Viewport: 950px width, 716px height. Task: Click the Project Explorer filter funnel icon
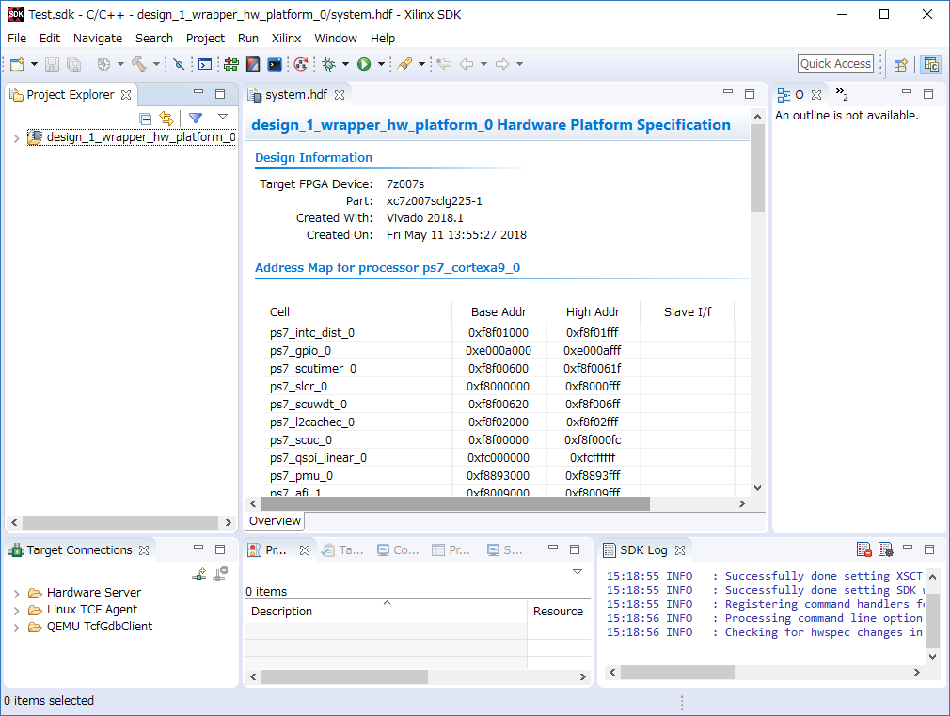pyautogui.click(x=195, y=118)
